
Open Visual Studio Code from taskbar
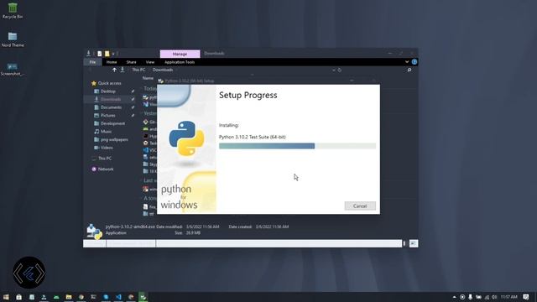(118, 297)
